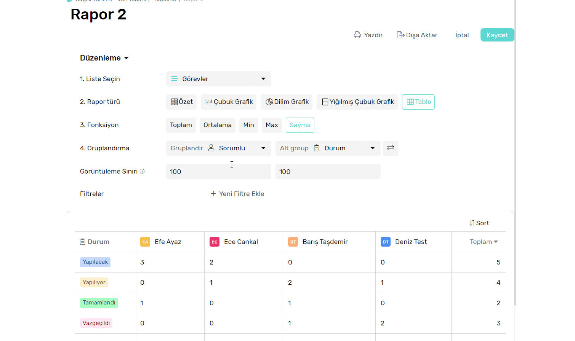
Task: Collapse the Düzenleme section
Action: (x=104, y=58)
